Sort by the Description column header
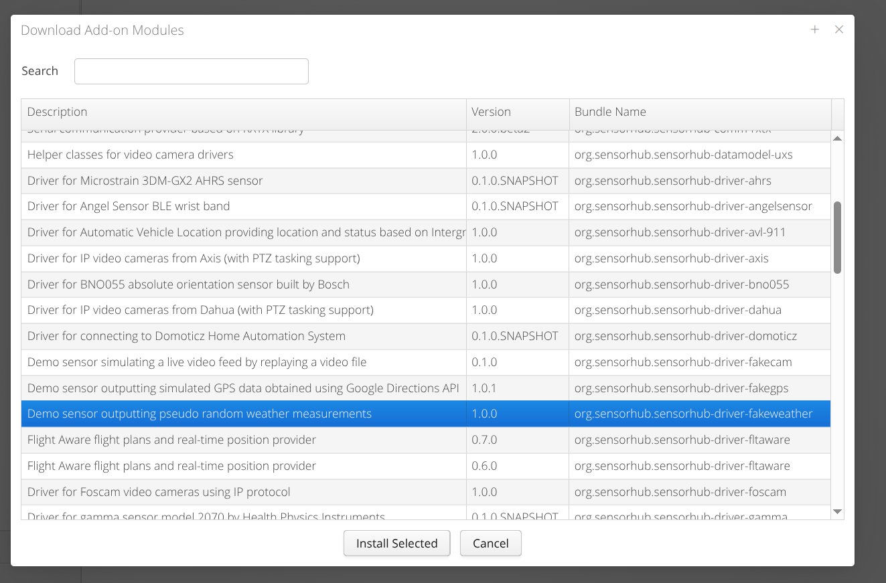The image size is (886, 583). click(x=243, y=112)
